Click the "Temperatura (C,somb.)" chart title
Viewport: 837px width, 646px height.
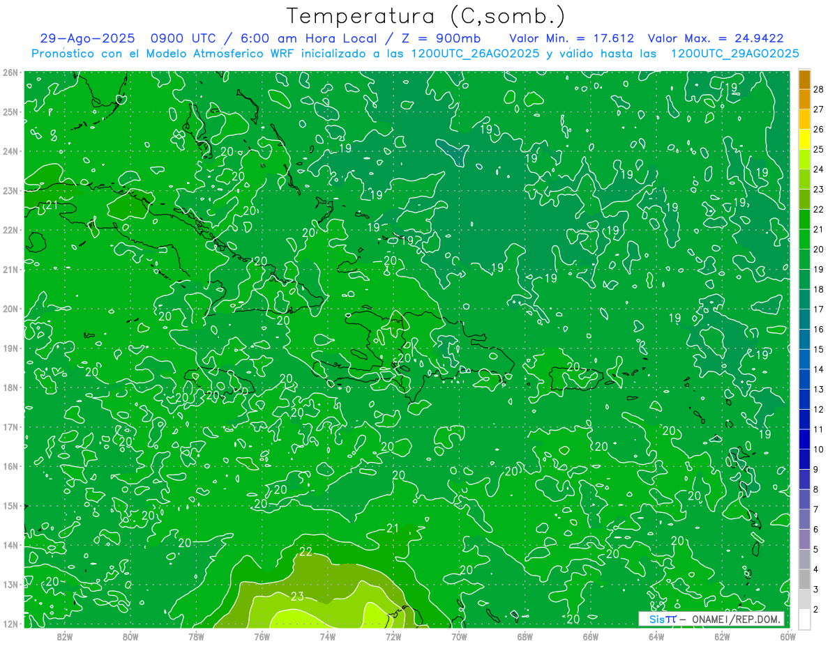(426, 16)
